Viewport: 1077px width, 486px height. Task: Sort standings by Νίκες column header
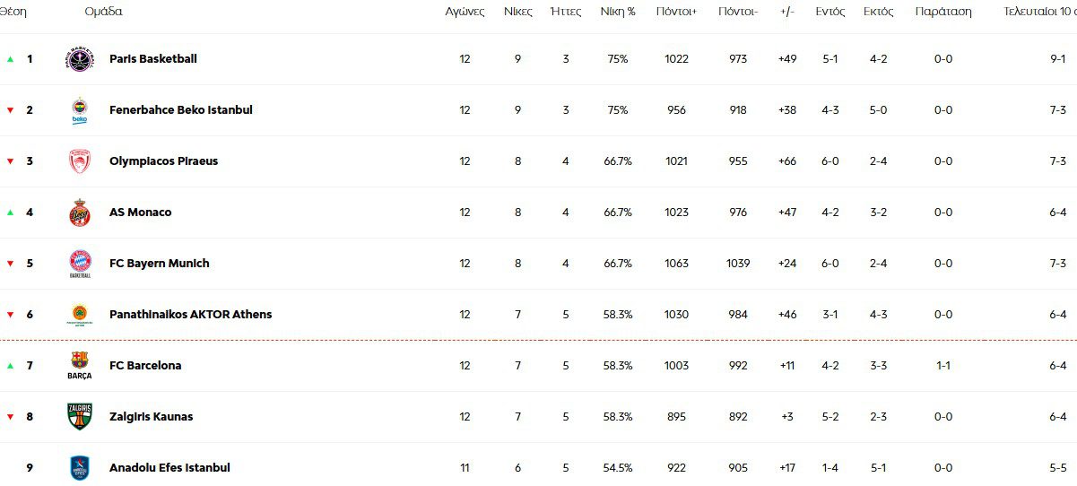coord(517,12)
